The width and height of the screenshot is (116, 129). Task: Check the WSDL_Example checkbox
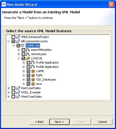(x=13, y=92)
